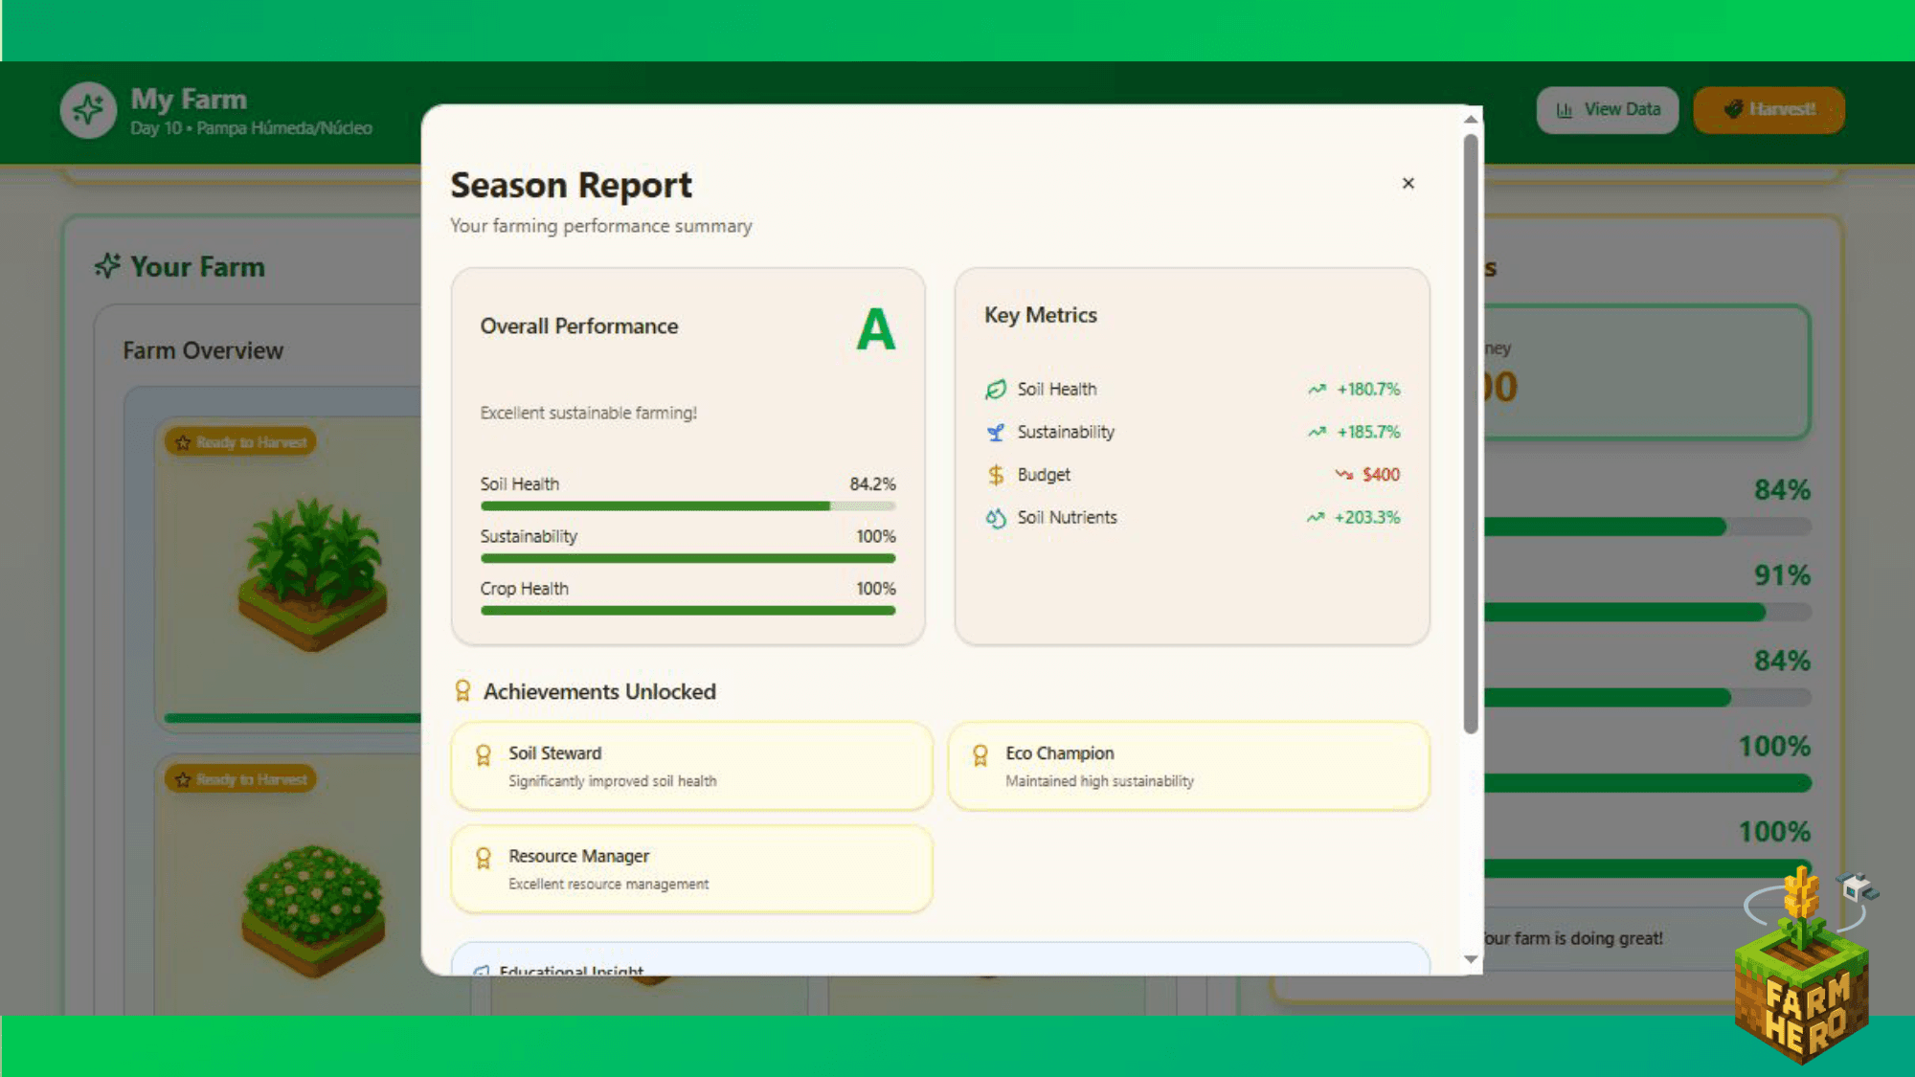1915x1077 pixels.
Task: Open the View Data panel
Action: pyautogui.click(x=1608, y=109)
